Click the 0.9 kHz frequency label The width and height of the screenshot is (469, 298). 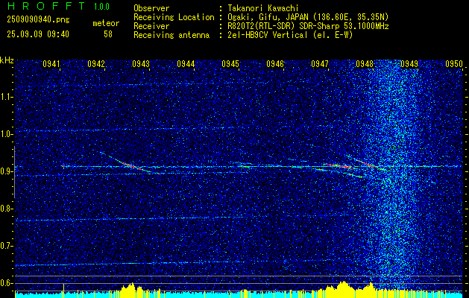[x=5, y=171]
